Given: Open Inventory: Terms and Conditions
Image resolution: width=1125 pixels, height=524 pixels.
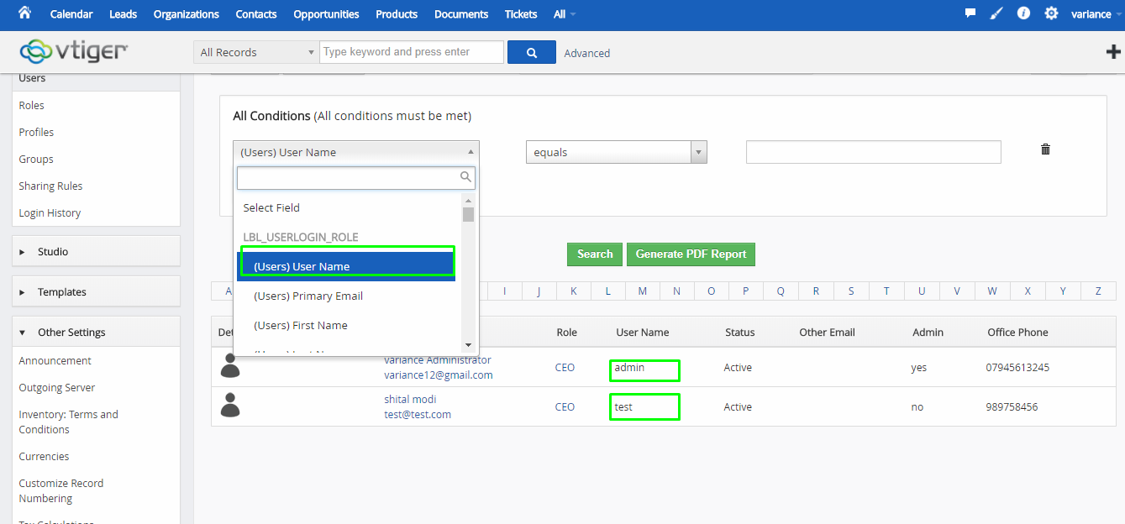Looking at the screenshot, I should [x=69, y=422].
